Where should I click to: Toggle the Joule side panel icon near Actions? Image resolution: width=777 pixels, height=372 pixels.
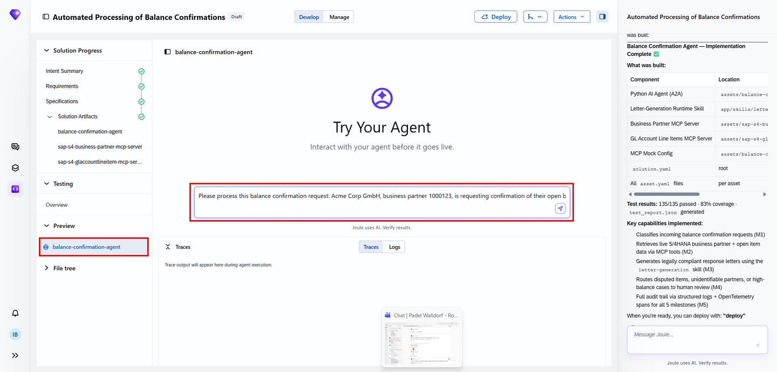click(x=602, y=17)
